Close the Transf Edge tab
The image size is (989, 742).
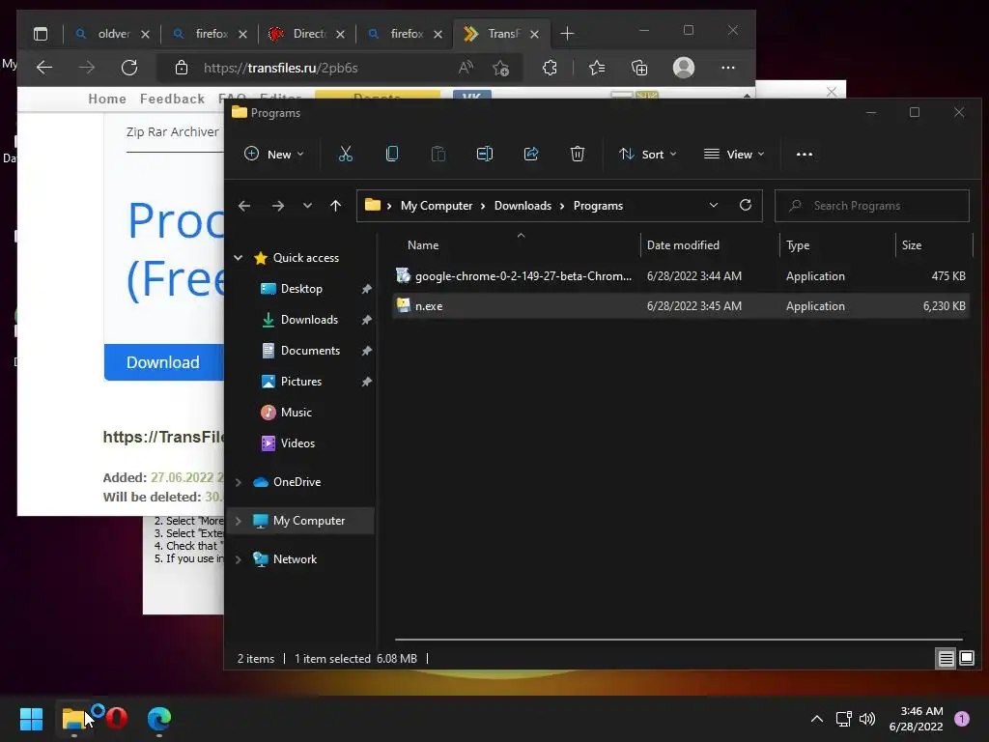tap(534, 34)
